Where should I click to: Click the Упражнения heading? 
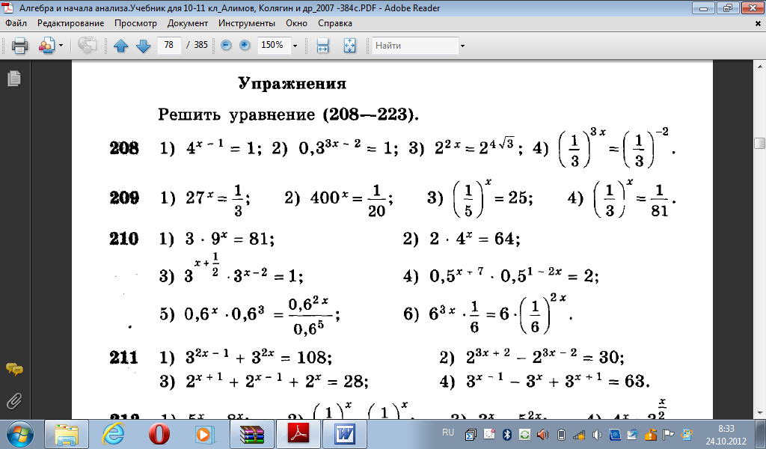click(x=292, y=84)
